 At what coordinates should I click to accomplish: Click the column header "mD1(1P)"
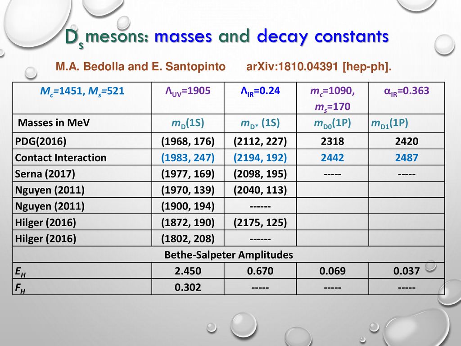pyautogui.click(x=389, y=123)
